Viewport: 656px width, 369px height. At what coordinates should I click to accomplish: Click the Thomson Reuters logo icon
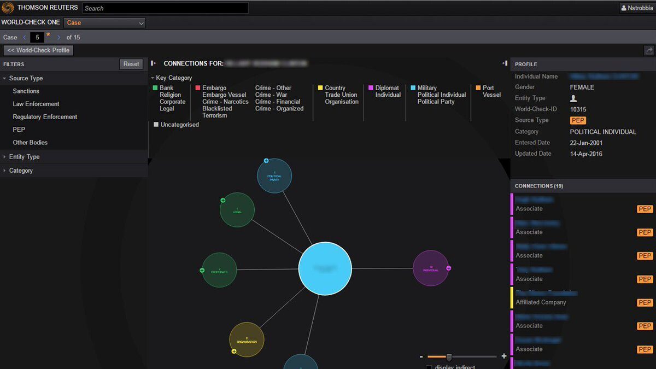click(x=8, y=8)
